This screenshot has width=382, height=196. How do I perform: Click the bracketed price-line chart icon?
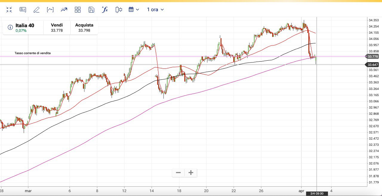50,10
